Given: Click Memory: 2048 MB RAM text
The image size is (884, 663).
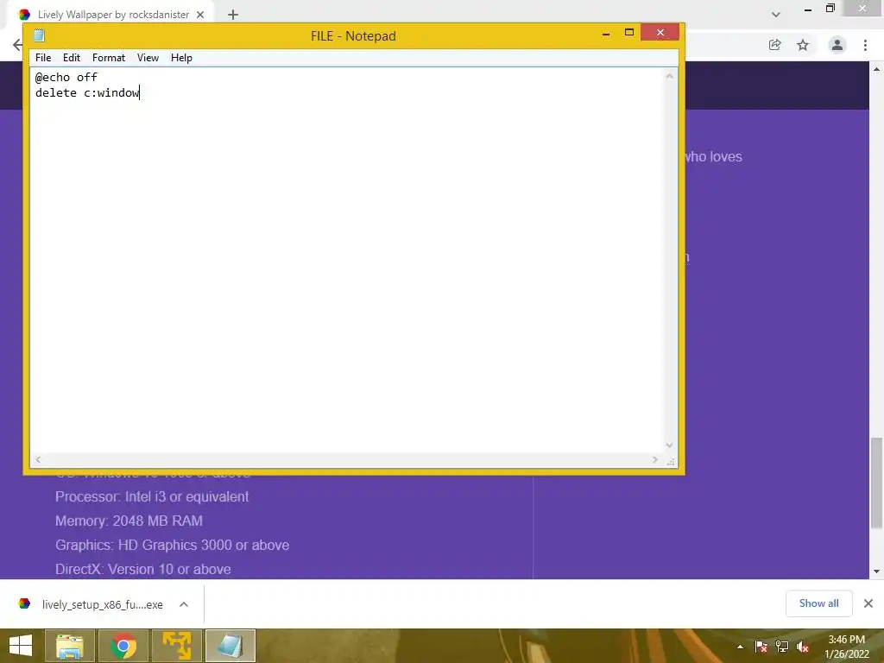Looking at the screenshot, I should [129, 521].
